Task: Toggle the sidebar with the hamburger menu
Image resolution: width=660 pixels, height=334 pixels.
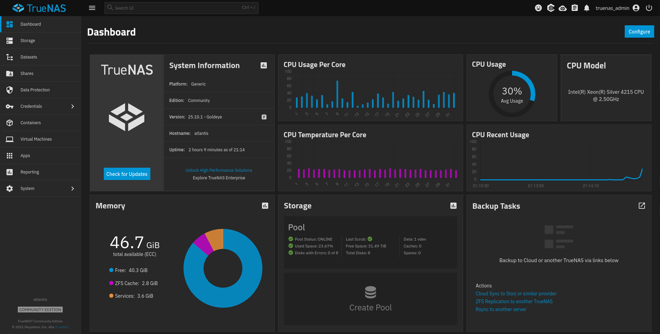Action: (92, 8)
